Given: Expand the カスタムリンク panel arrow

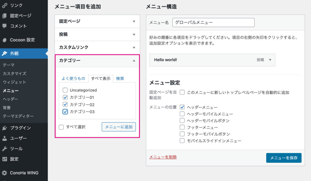Looking at the screenshot, I should pos(134,48).
